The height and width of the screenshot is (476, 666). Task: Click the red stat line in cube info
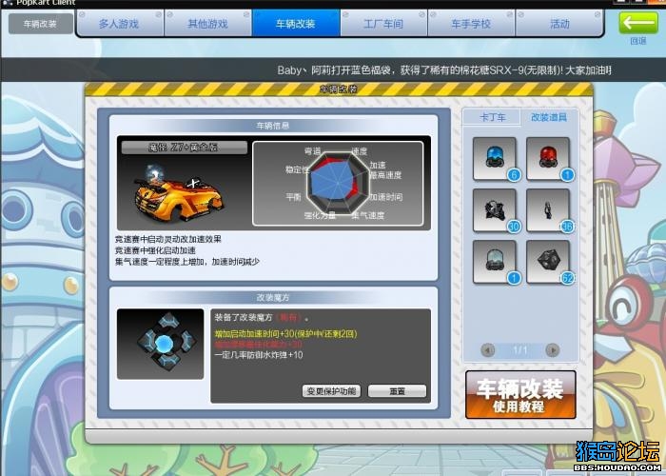pos(259,345)
